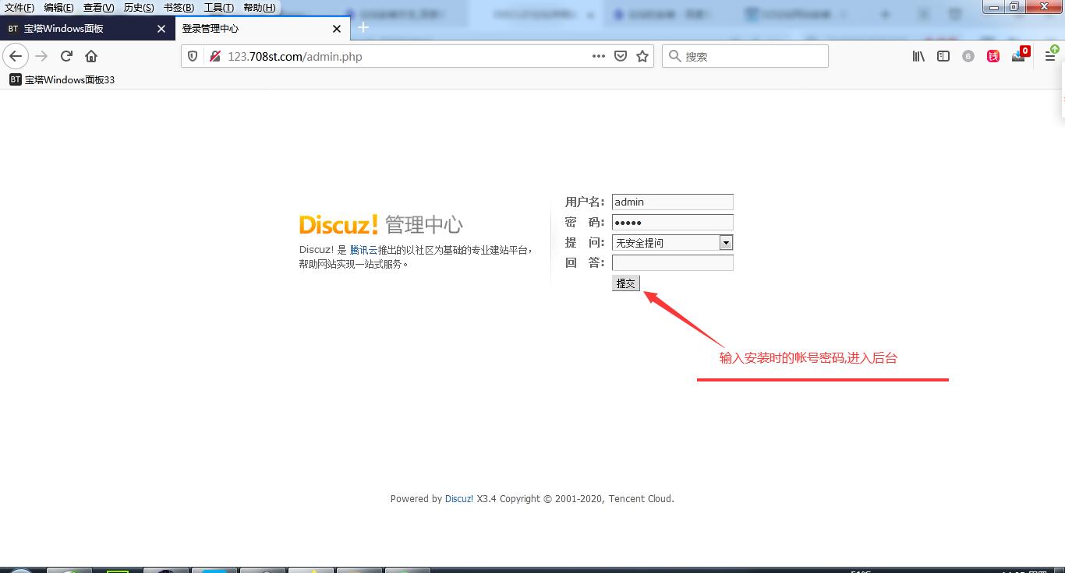
Task: Submit the login with 提交 button
Action: (x=626, y=283)
